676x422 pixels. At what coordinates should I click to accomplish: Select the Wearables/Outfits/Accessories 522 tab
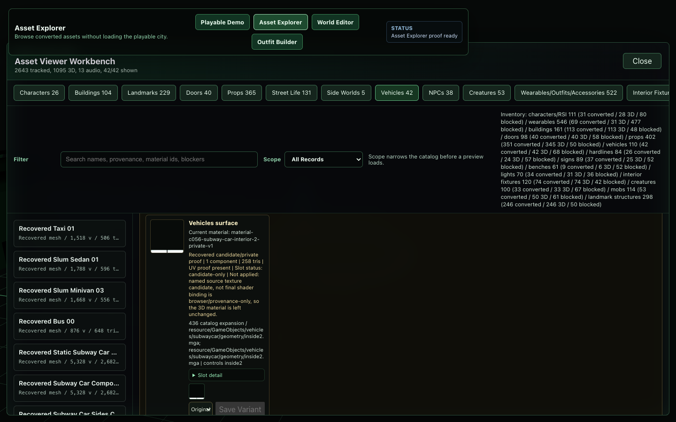(568, 93)
